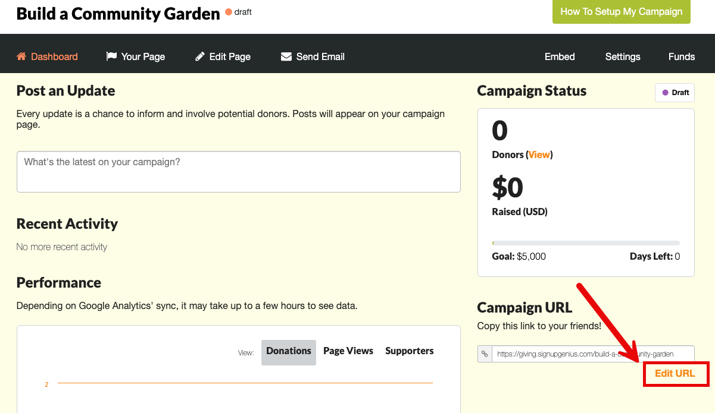Focus the campaign update text box

pos(239,172)
